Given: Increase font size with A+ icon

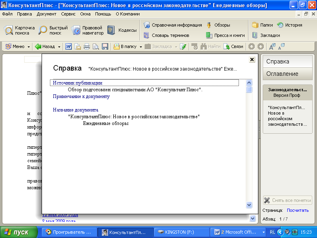Looking at the screenshot, I should [x=272, y=46].
